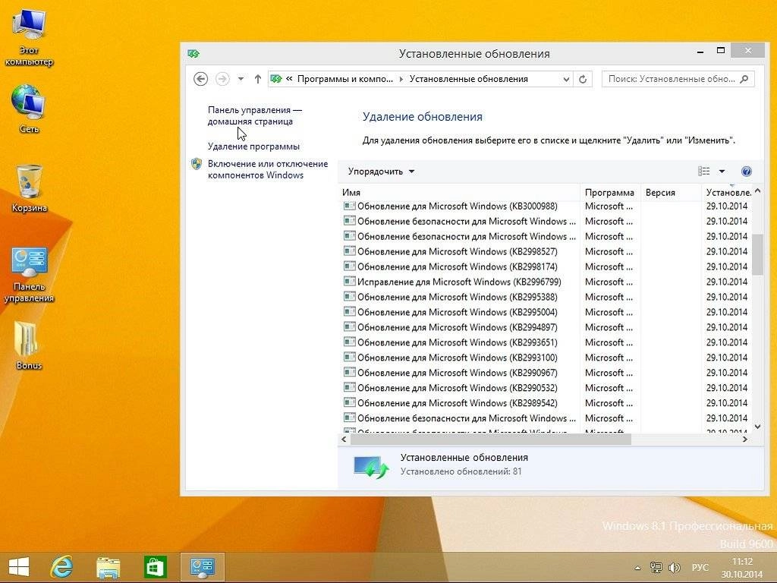This screenshot has height=583, width=777.
Task: Expand the address bar history dropdown
Action: click(x=566, y=79)
